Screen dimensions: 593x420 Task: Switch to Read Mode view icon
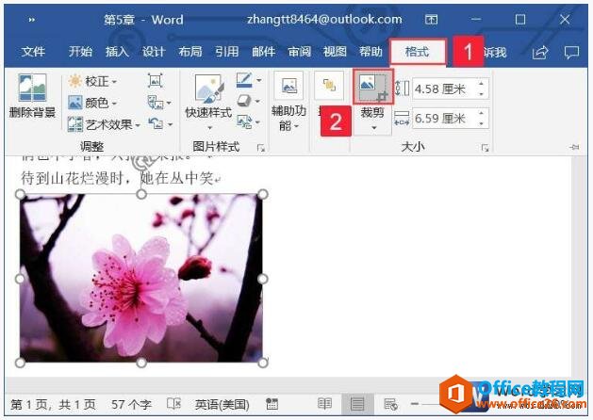tap(324, 403)
